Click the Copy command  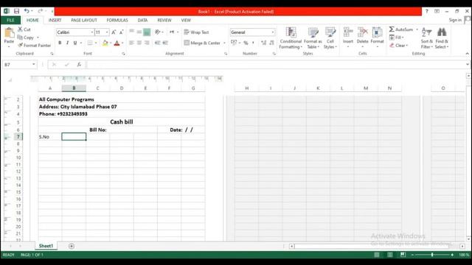[x=26, y=38]
